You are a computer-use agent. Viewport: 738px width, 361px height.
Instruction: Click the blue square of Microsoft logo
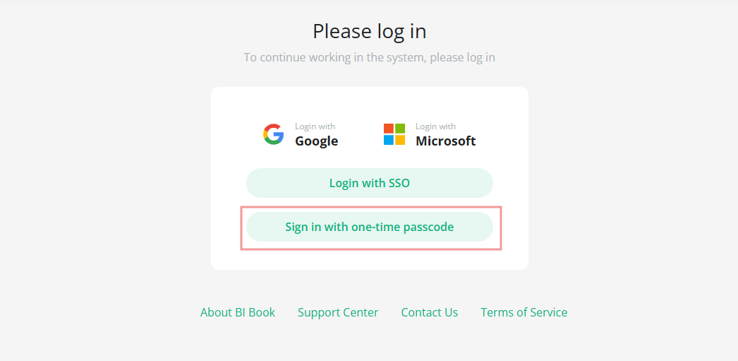389,140
